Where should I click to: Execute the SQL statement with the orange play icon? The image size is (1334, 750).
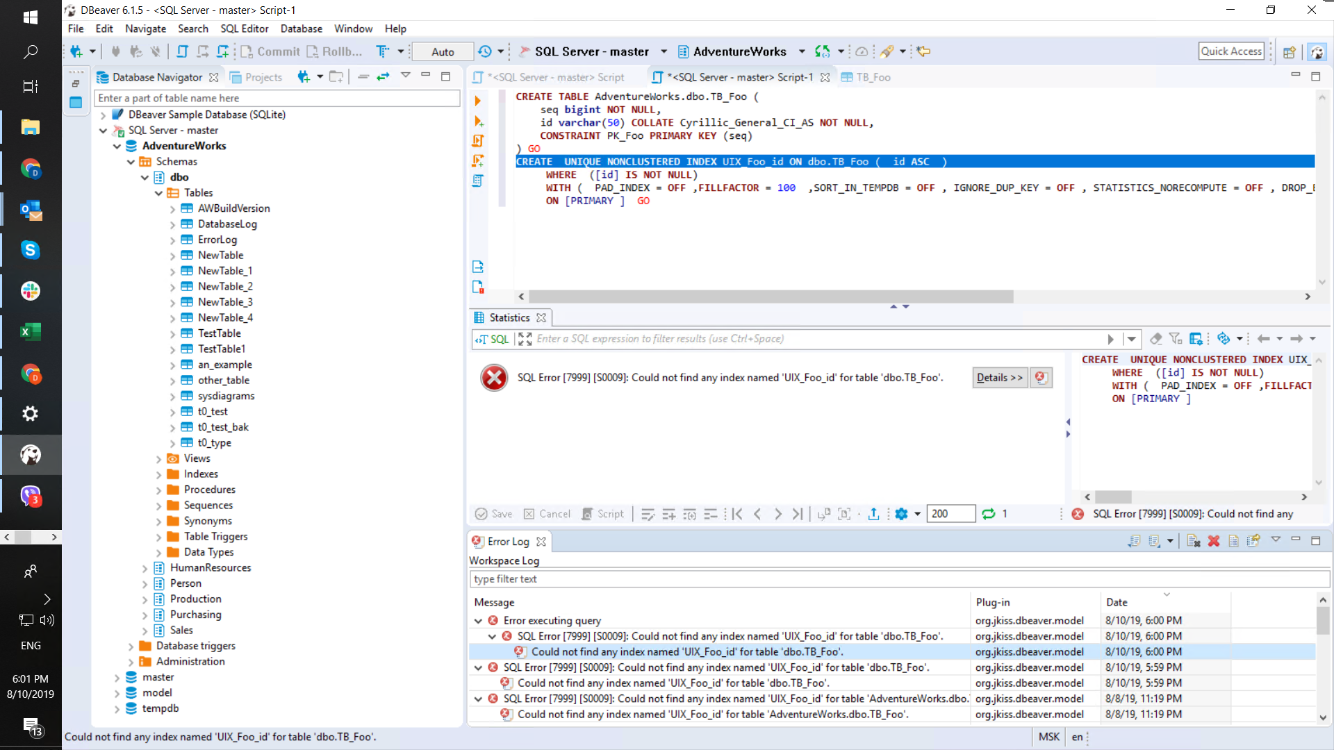[477, 100]
